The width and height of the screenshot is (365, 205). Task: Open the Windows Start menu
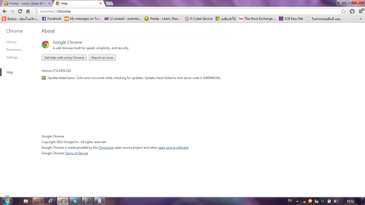7,201
